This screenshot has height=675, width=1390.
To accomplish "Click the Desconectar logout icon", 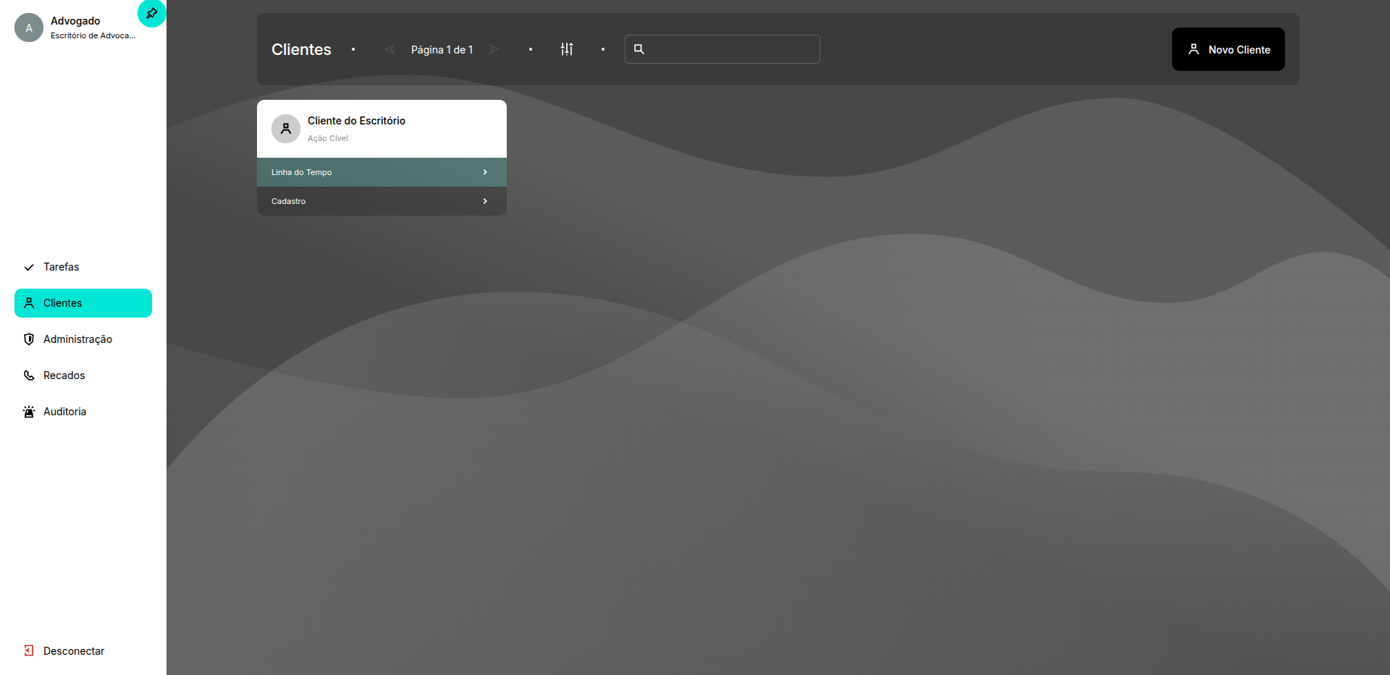I will click(x=29, y=651).
